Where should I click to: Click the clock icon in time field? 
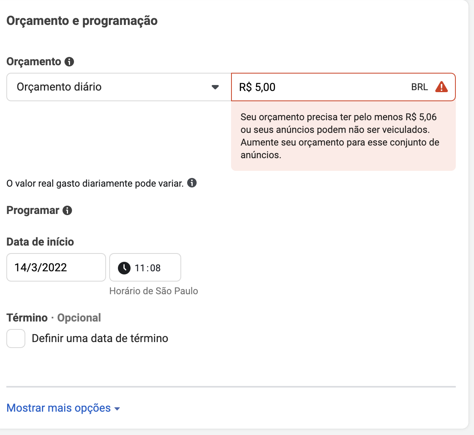(124, 268)
